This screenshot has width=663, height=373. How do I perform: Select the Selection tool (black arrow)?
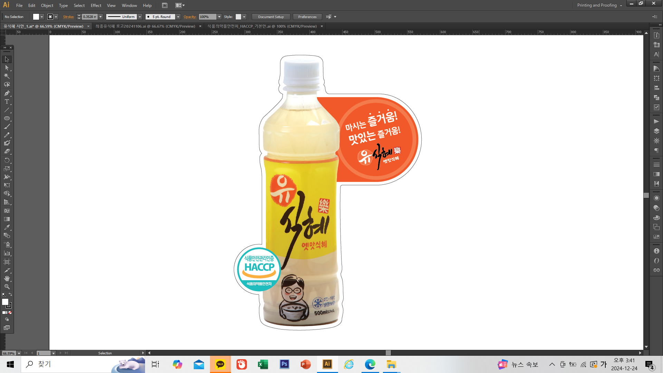[x=7, y=59]
